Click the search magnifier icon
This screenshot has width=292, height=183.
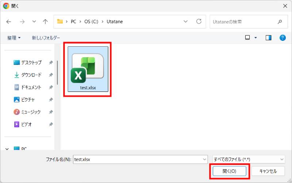pos(280,22)
